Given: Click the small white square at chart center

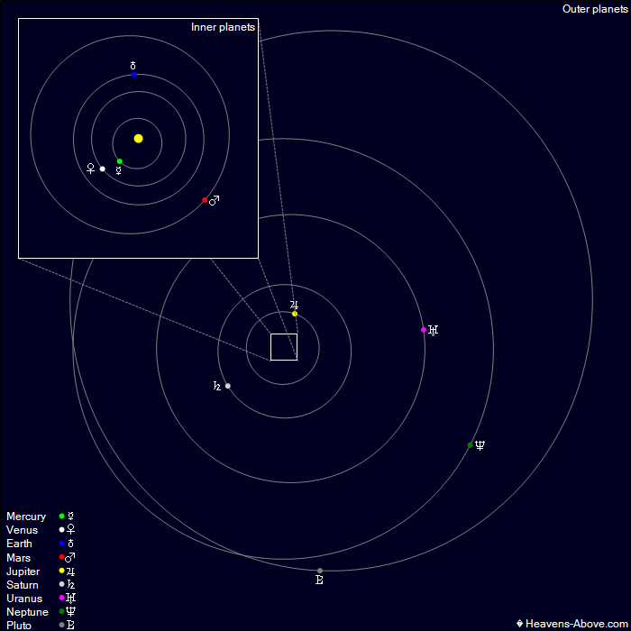Looking at the screenshot, I should [x=284, y=347].
